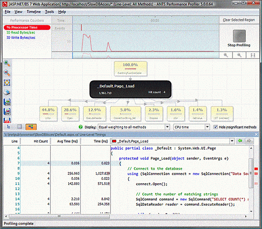The height and width of the screenshot is (229, 262).
Task: Click the zoom in magnifier in call graph sidebar
Action: pos(7,63)
